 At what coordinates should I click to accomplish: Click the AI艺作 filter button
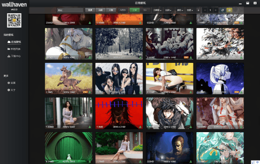123,10
